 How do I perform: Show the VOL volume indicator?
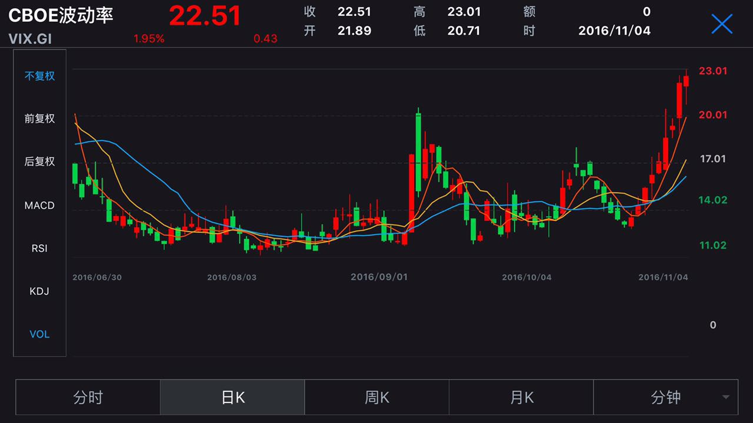click(39, 334)
